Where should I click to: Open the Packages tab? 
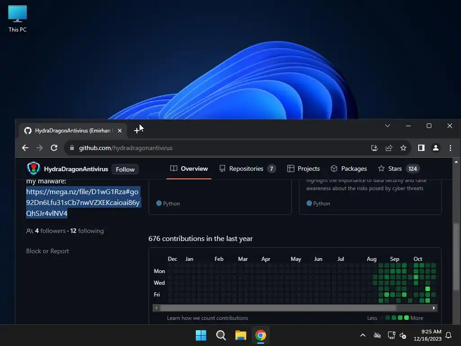pyautogui.click(x=349, y=168)
